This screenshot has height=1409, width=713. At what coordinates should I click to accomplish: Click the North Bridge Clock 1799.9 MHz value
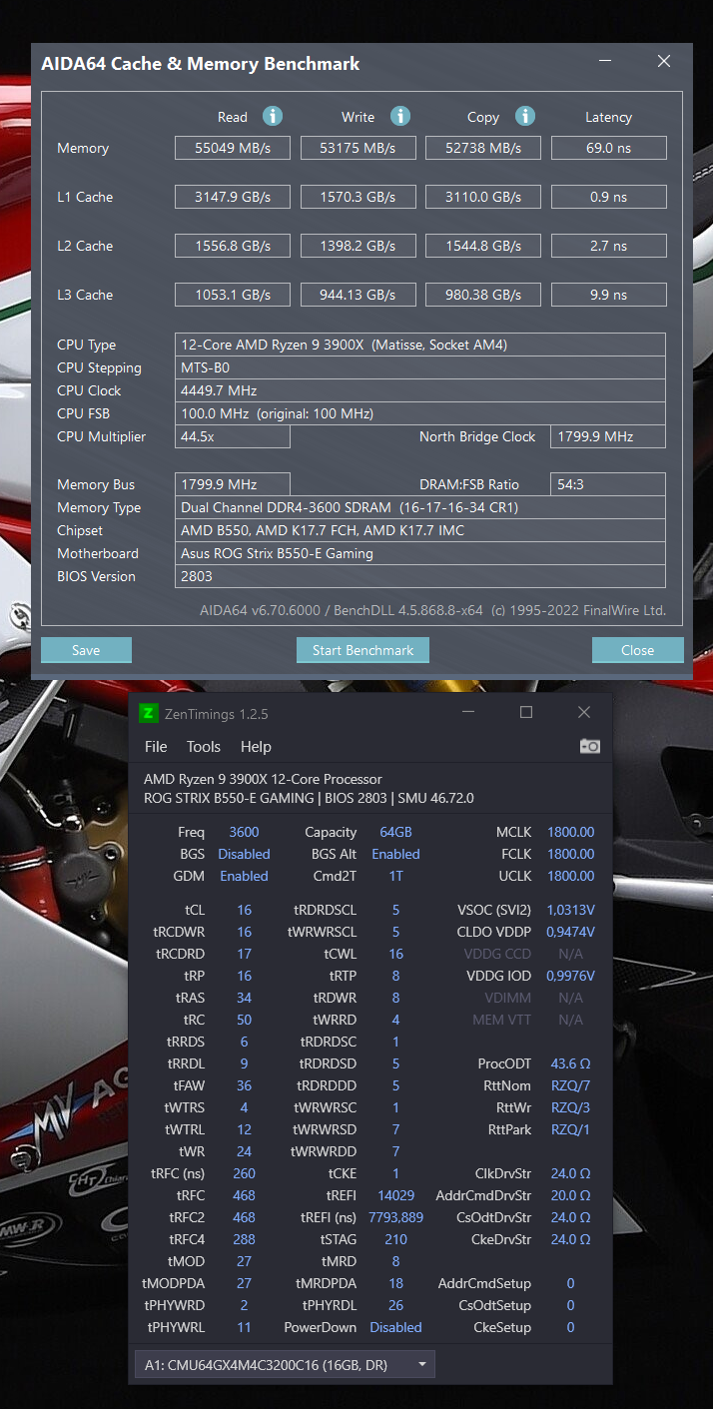coord(608,436)
